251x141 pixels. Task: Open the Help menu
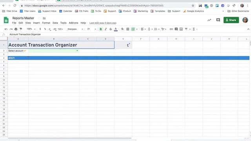[83, 23]
